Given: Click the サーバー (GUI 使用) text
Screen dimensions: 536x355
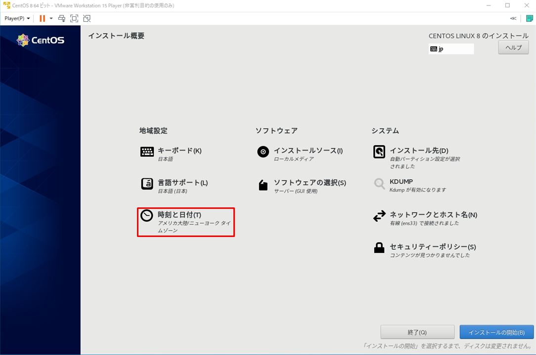Looking at the screenshot, I should coord(296,191).
